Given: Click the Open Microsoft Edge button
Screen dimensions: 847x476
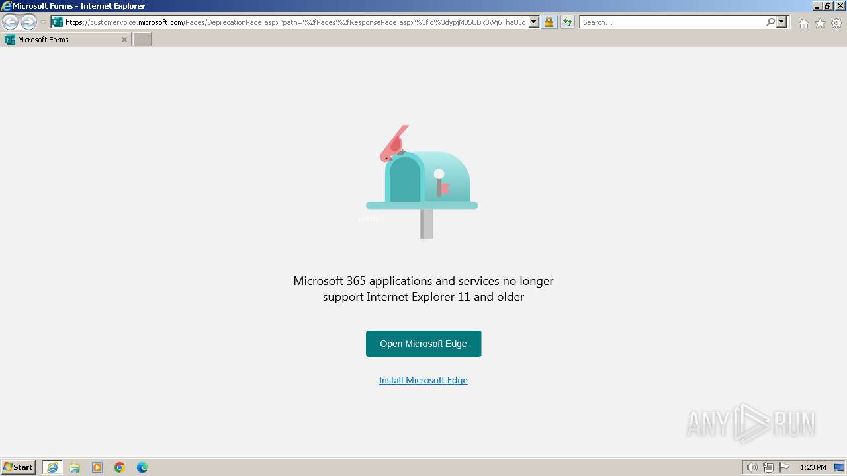Looking at the screenshot, I should tap(423, 344).
